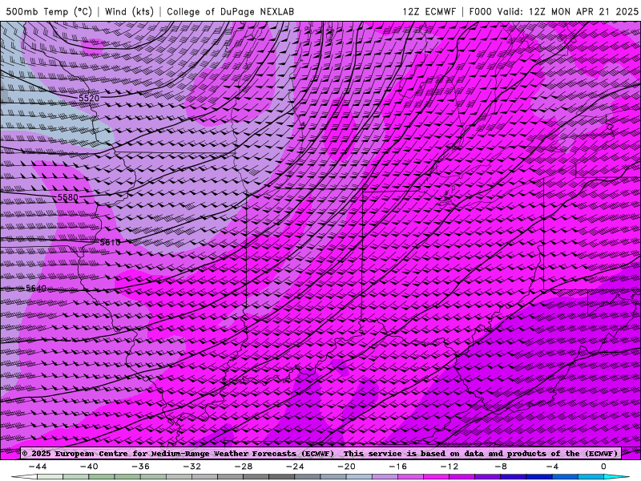Click the 5520 height contour label

point(89,98)
